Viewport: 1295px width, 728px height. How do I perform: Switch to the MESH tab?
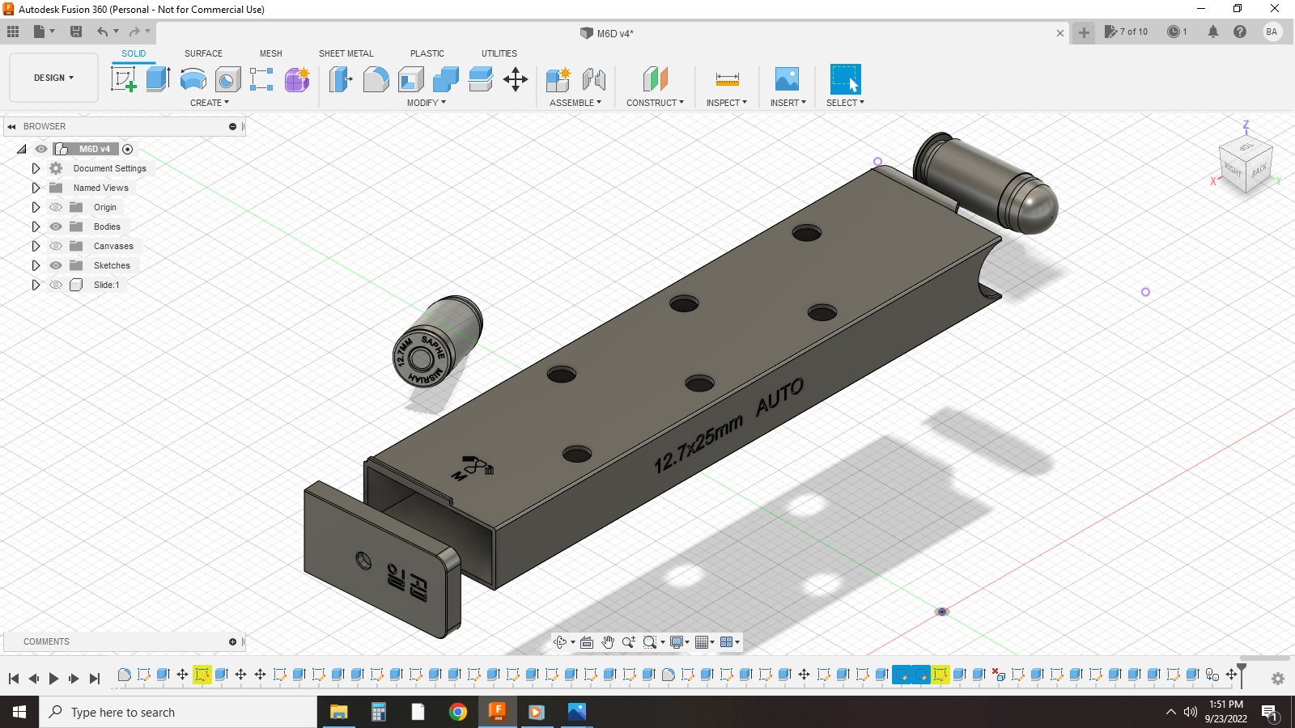(271, 53)
